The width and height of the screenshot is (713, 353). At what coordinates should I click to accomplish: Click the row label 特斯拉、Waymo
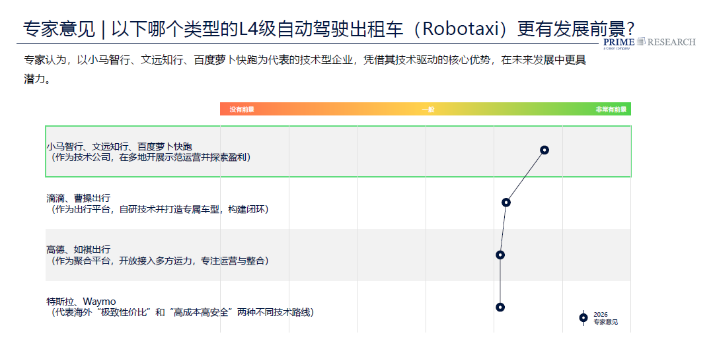(81, 302)
